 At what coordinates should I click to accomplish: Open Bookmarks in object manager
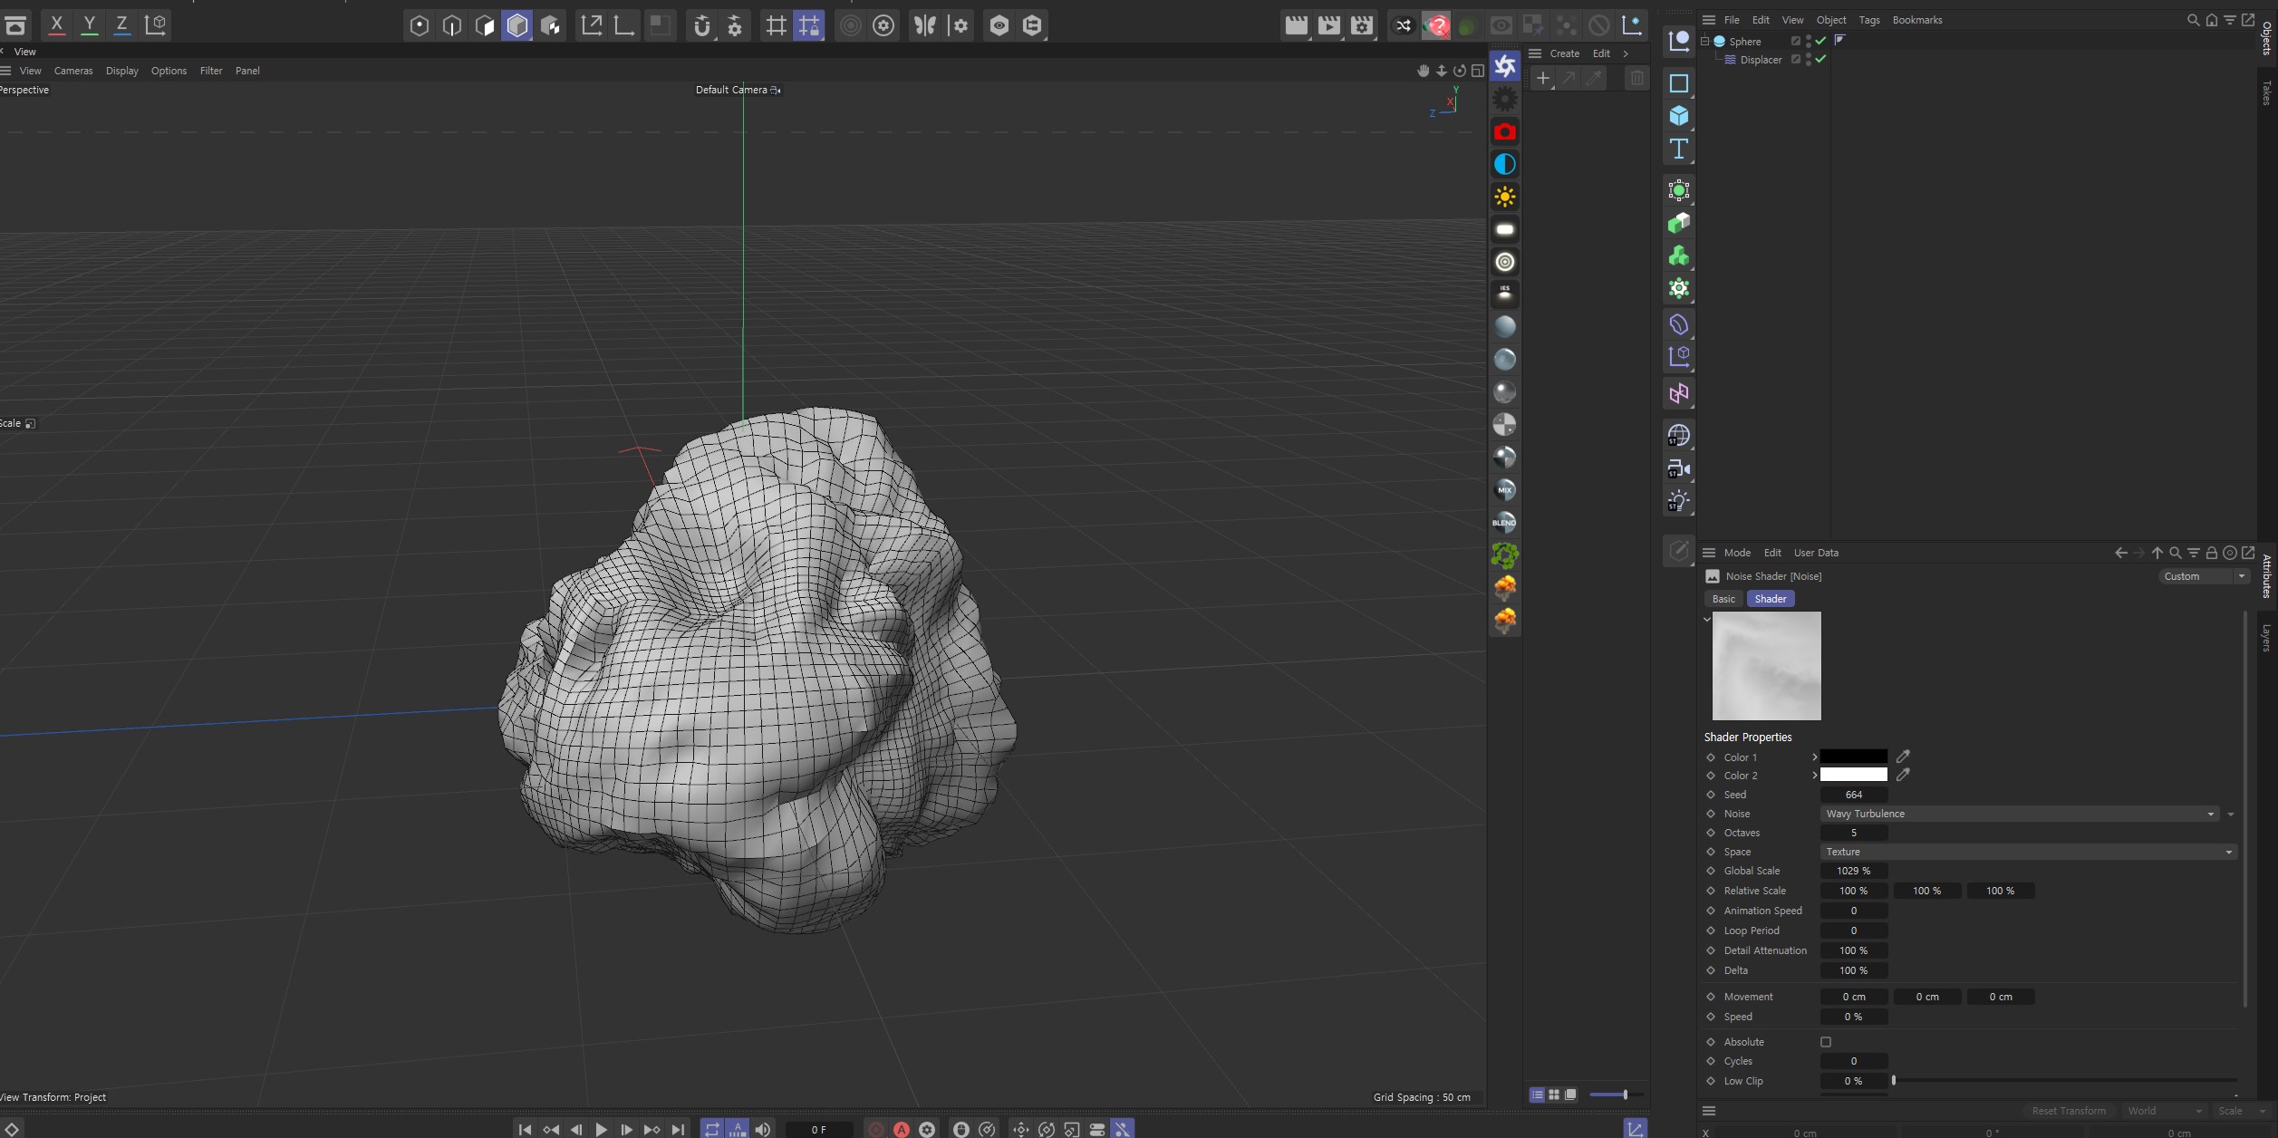click(1916, 20)
